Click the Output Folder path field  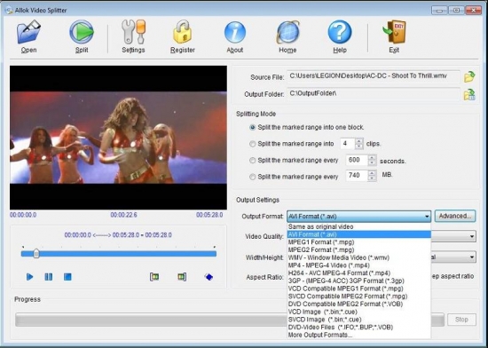(374, 94)
